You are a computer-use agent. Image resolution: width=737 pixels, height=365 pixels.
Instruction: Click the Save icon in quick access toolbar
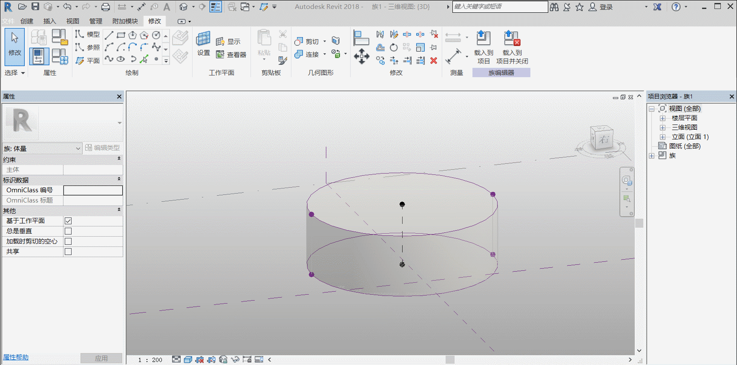[35, 7]
